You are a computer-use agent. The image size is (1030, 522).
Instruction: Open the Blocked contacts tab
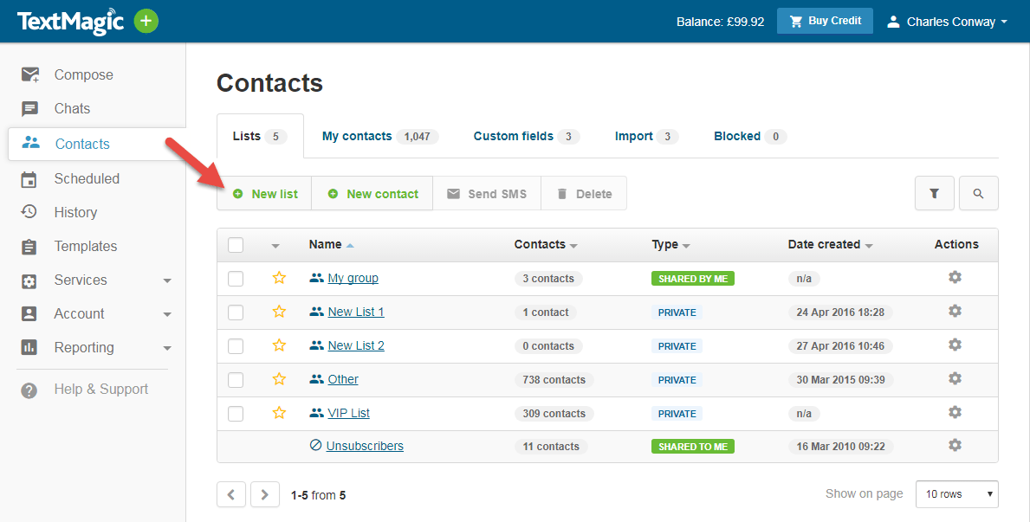(737, 136)
